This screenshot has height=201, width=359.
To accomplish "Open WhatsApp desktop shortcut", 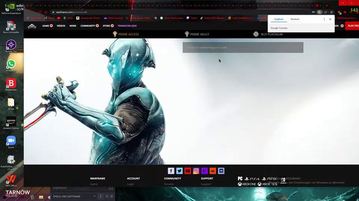I will pyautogui.click(x=11, y=65).
